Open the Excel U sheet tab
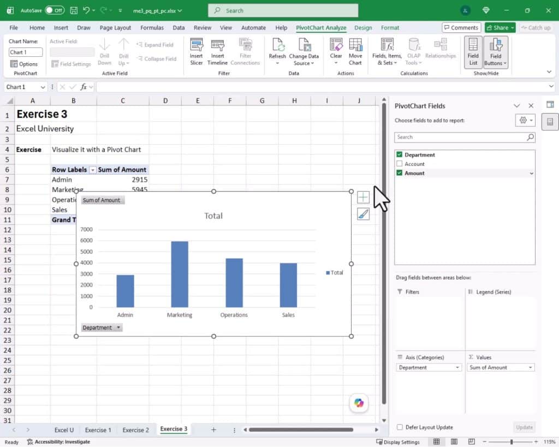 [x=64, y=430]
